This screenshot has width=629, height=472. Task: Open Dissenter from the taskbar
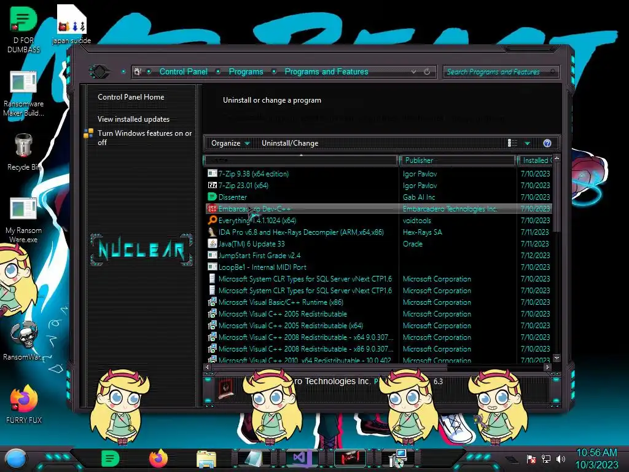click(110, 458)
